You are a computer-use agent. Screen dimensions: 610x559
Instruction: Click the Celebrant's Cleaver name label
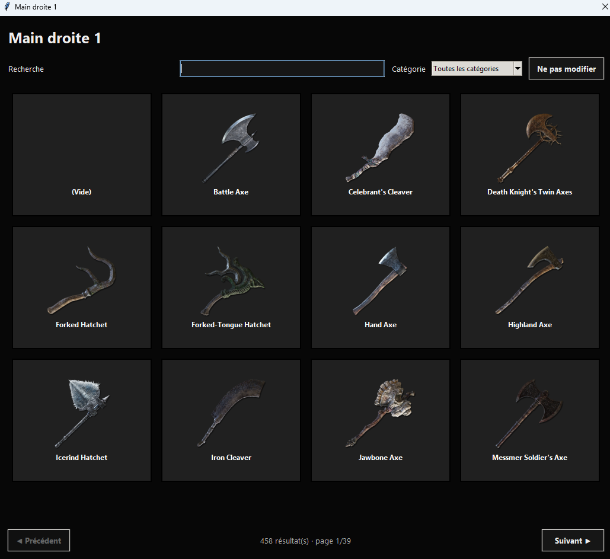tap(380, 192)
